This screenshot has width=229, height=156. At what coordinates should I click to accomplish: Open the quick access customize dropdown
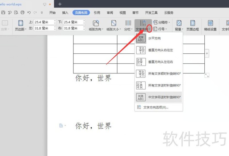point(42,13)
